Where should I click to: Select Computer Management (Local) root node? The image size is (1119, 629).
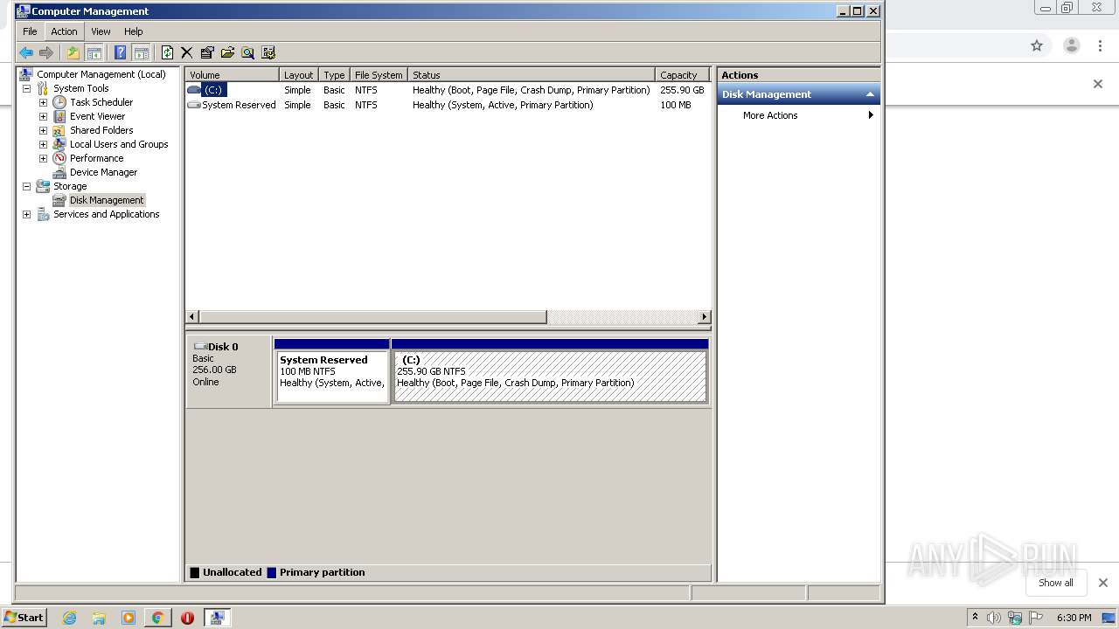[x=101, y=74]
